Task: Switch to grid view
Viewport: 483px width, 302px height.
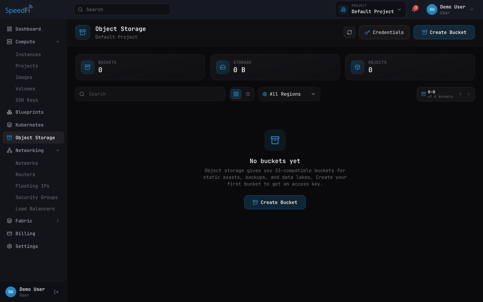Action: coord(236,94)
